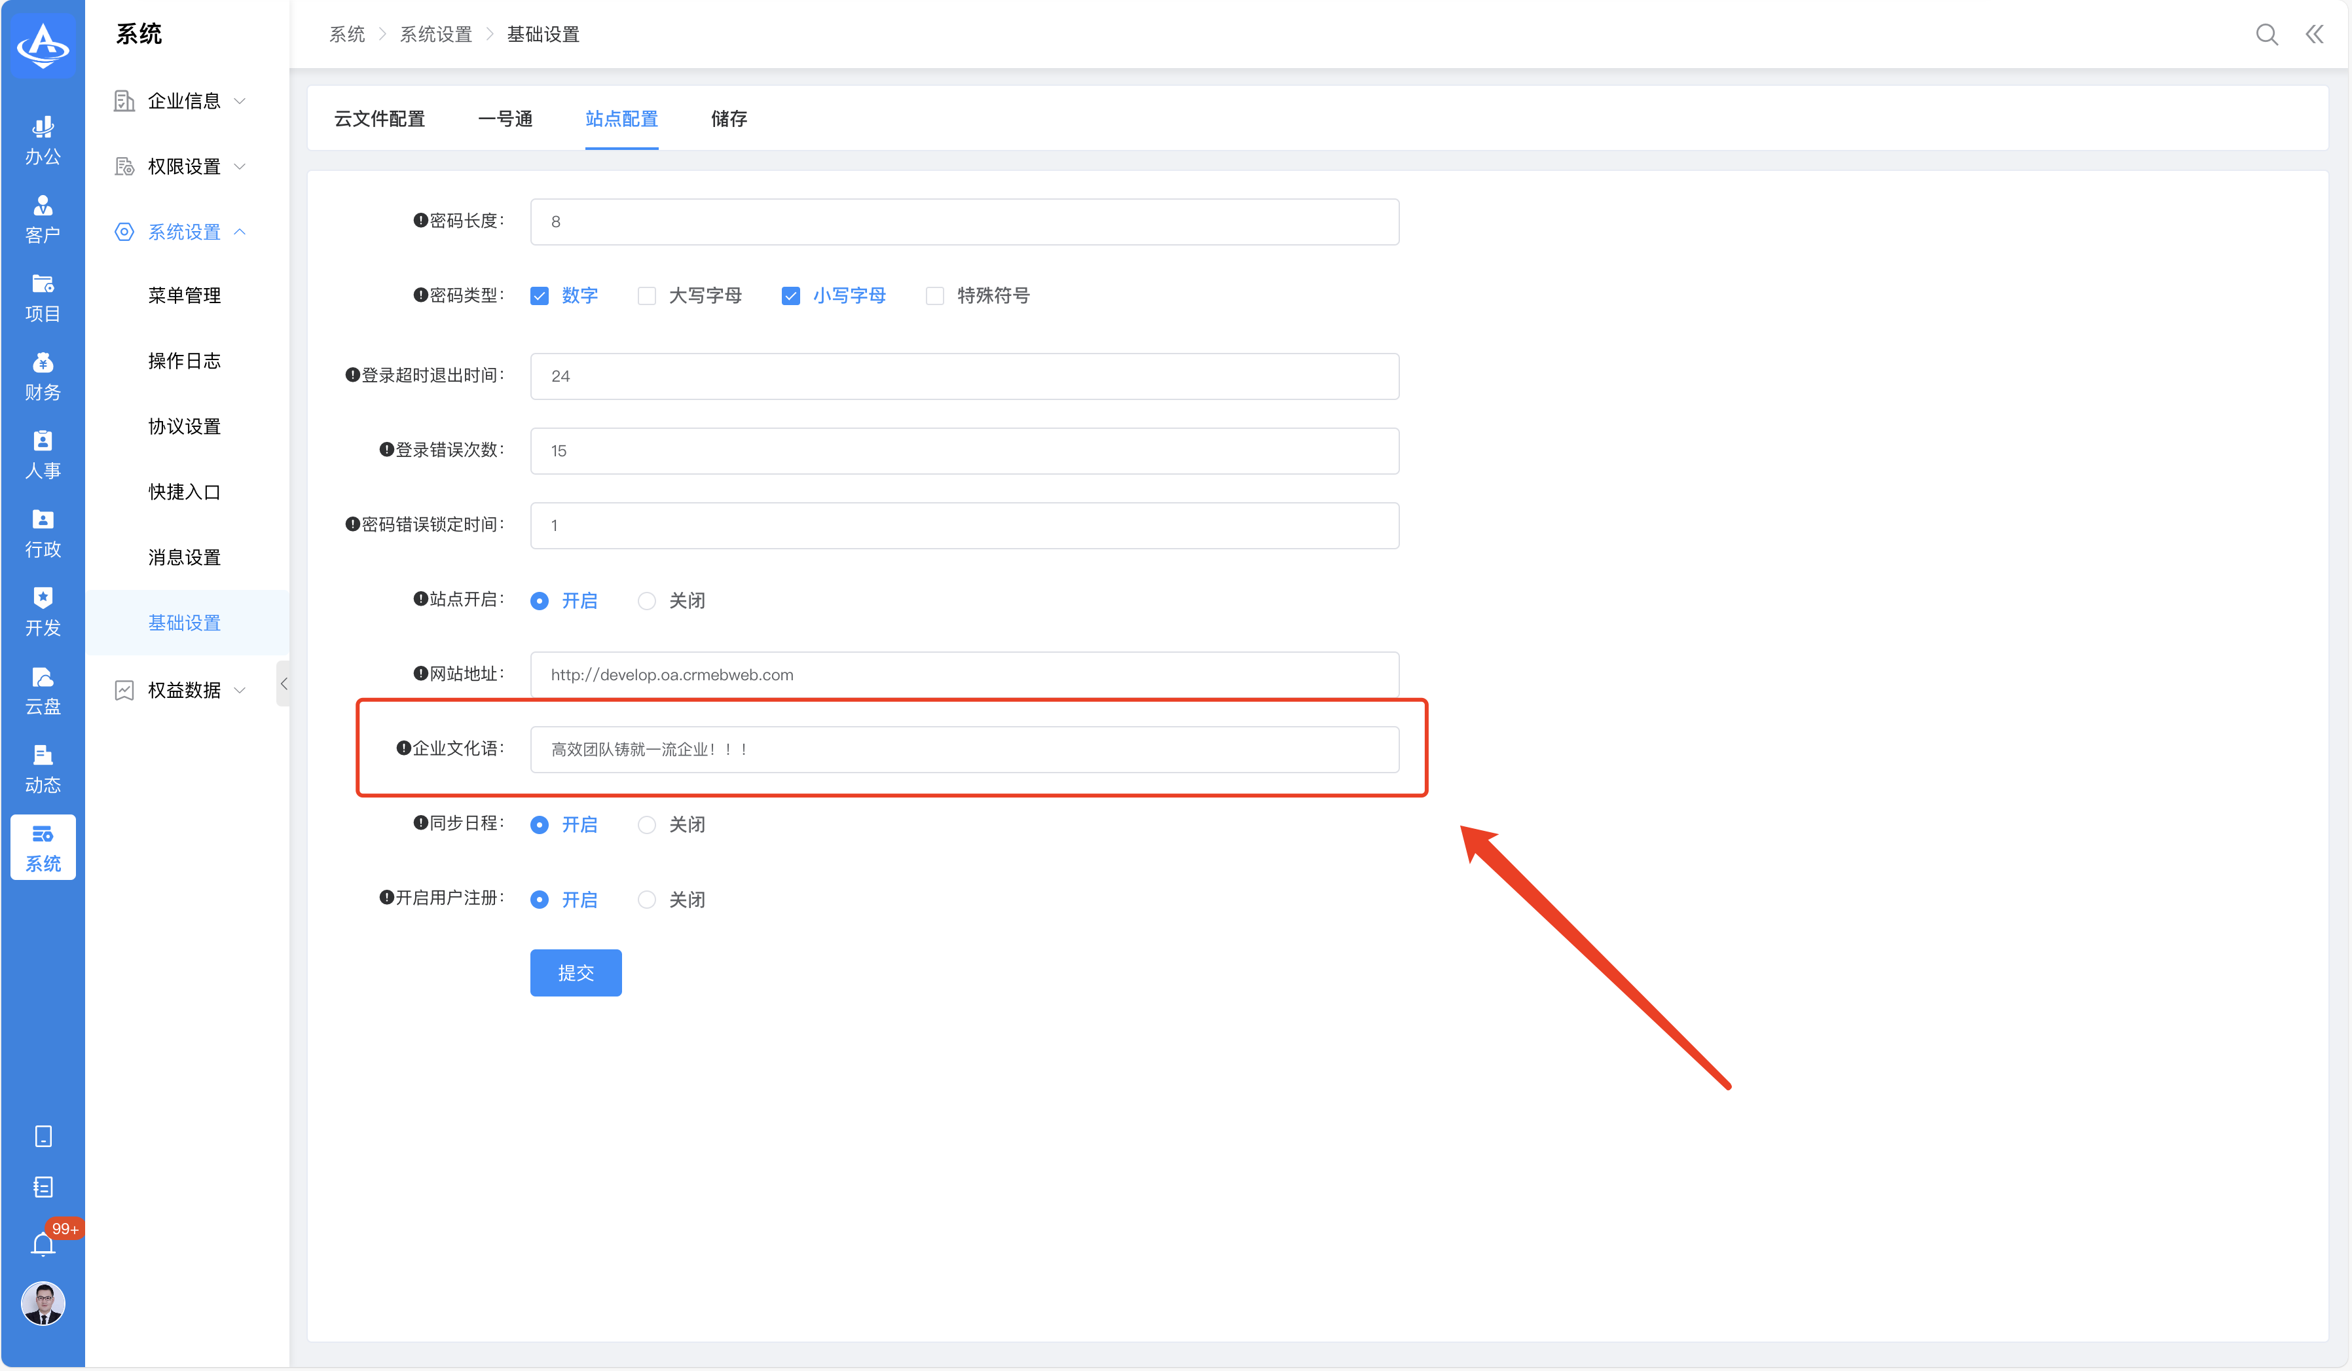The image size is (2352, 1371).
Task: Expand the 权限设置 menu
Action: coord(184,166)
